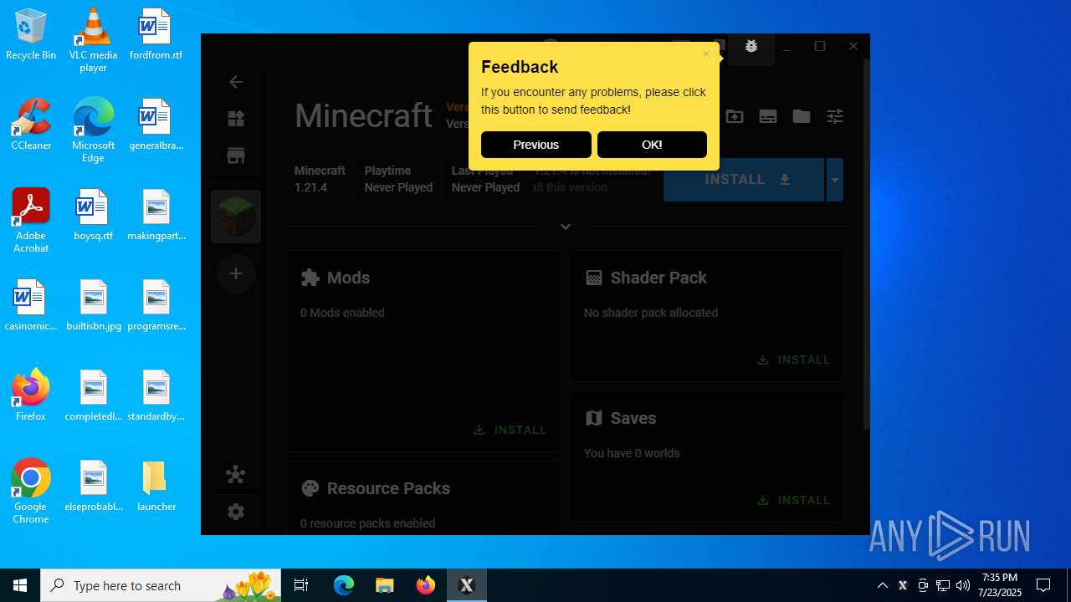Open instance settings sliders icon

click(835, 116)
